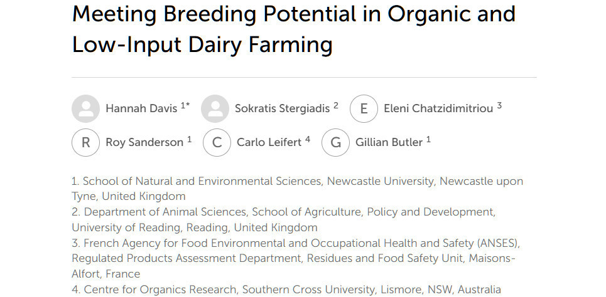Select Carlo Leifert's C initial avatar

tap(217, 142)
